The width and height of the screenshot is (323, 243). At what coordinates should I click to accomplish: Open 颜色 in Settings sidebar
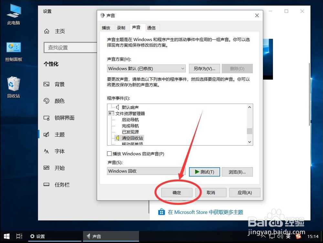59,101
